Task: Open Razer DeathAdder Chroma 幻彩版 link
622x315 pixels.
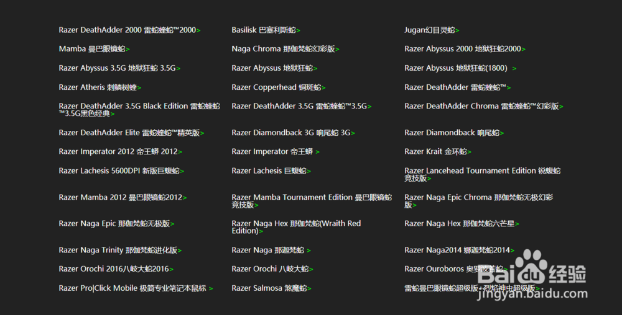Action: pyautogui.click(x=483, y=106)
